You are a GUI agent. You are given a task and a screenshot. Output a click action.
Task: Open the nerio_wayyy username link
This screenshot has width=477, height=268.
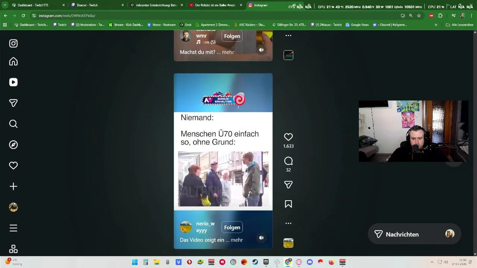tap(205, 227)
